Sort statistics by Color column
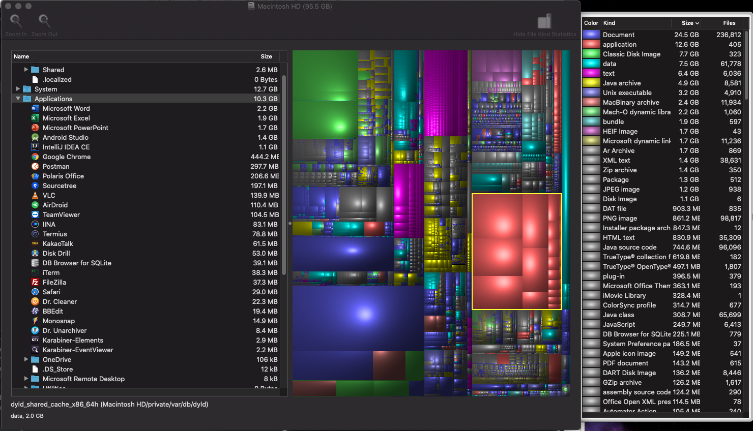This screenshot has height=431, width=753. click(x=591, y=23)
